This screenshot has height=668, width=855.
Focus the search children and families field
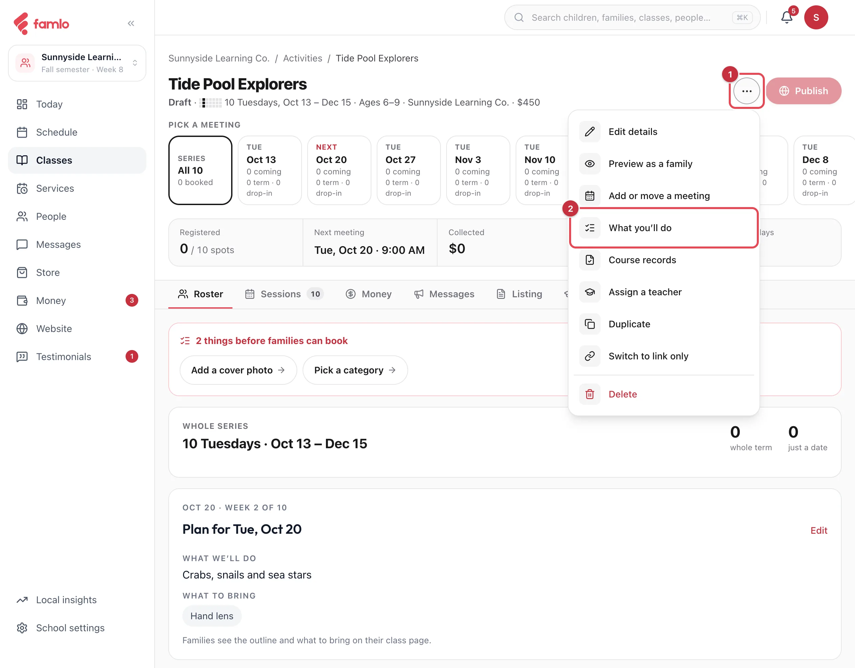(632, 17)
